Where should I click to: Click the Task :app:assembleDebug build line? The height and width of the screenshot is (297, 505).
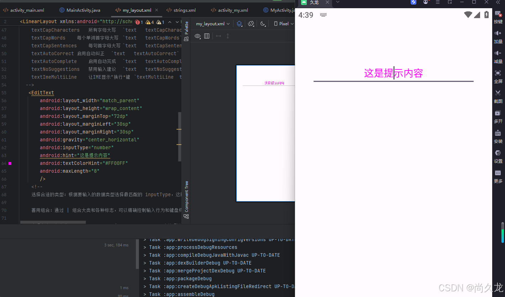(x=179, y=294)
